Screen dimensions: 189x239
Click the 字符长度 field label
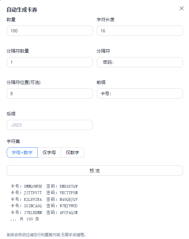pyautogui.click(x=105, y=20)
